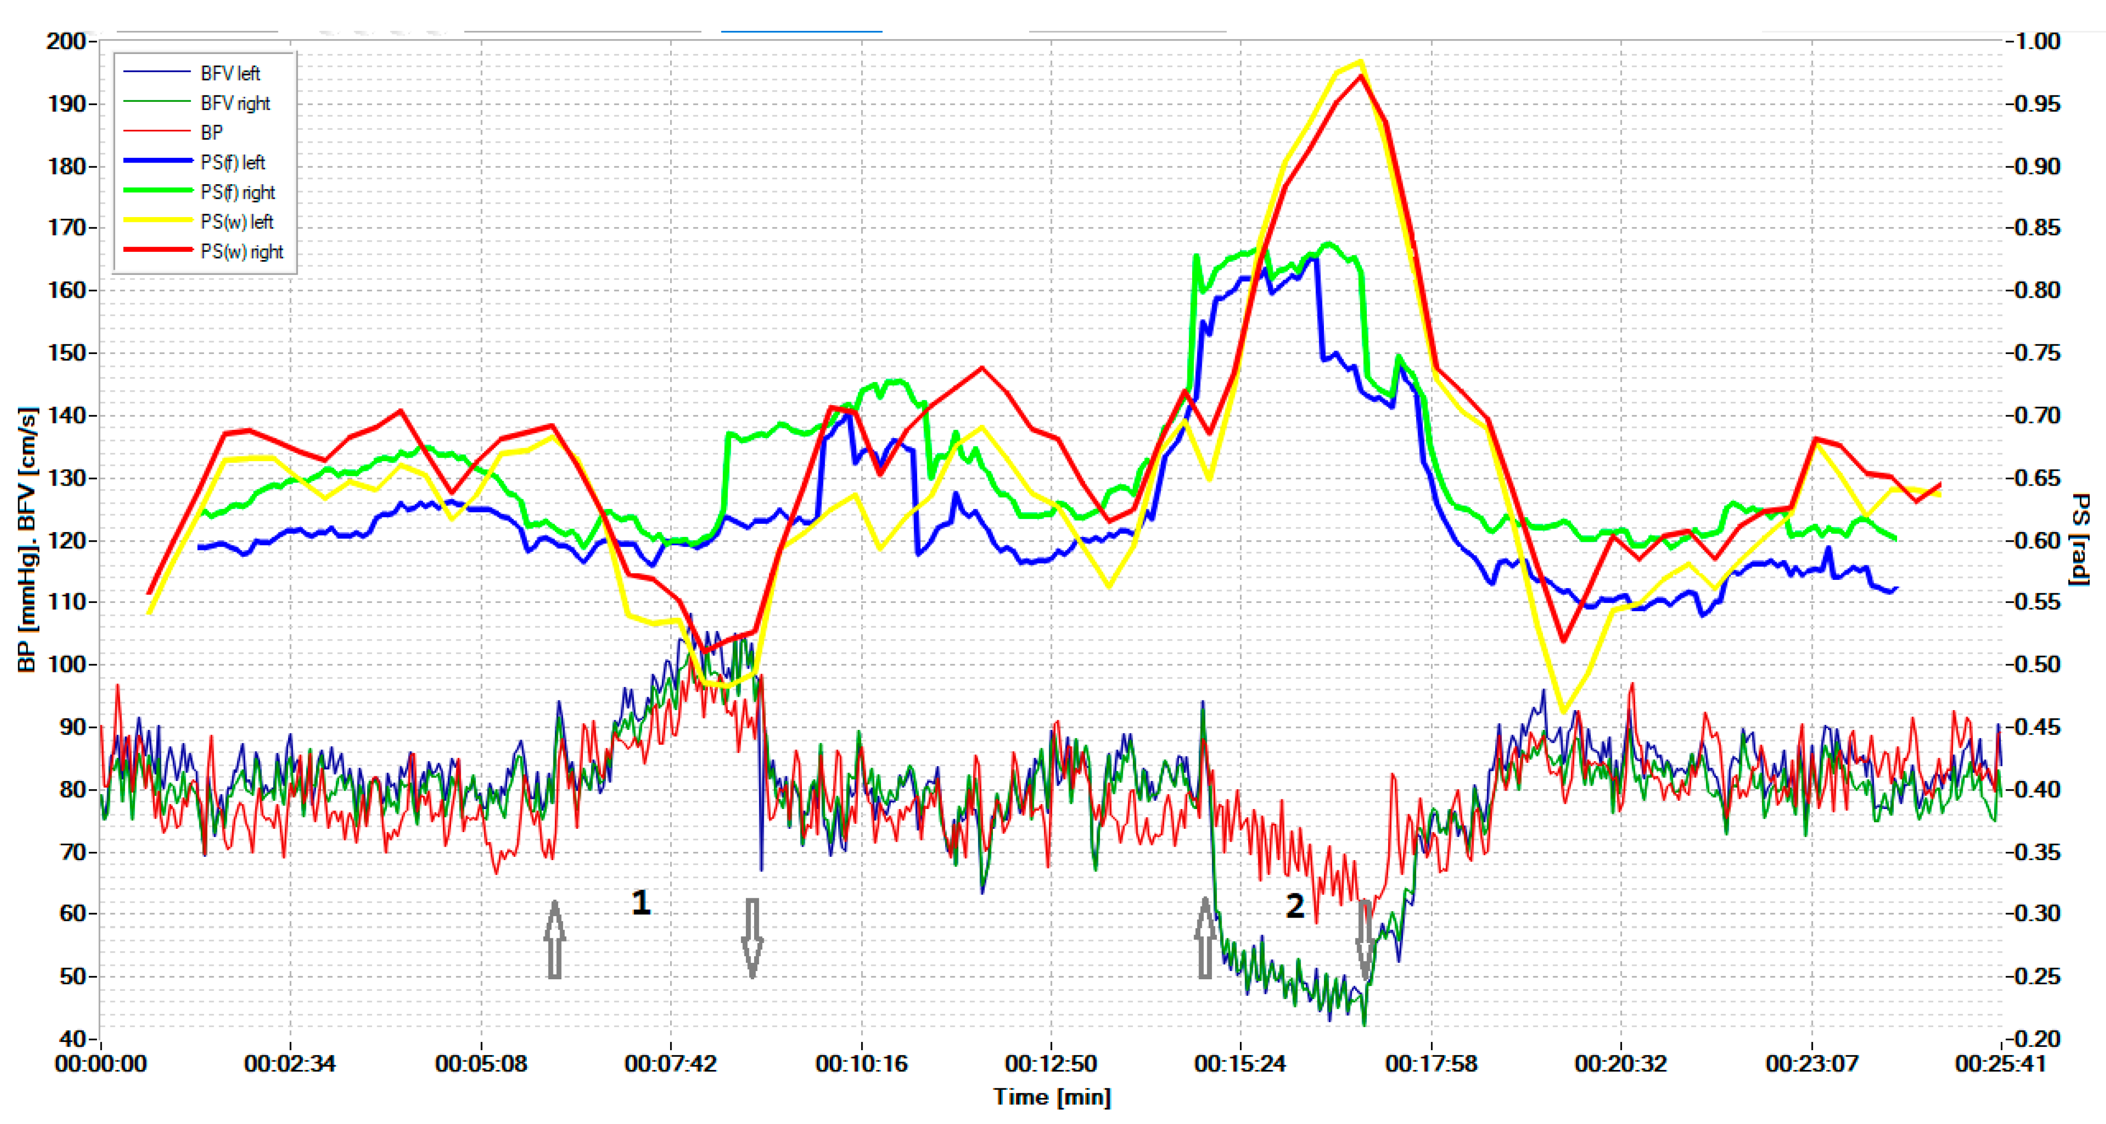Click the PS(w) left yellow legend line

coord(158,221)
